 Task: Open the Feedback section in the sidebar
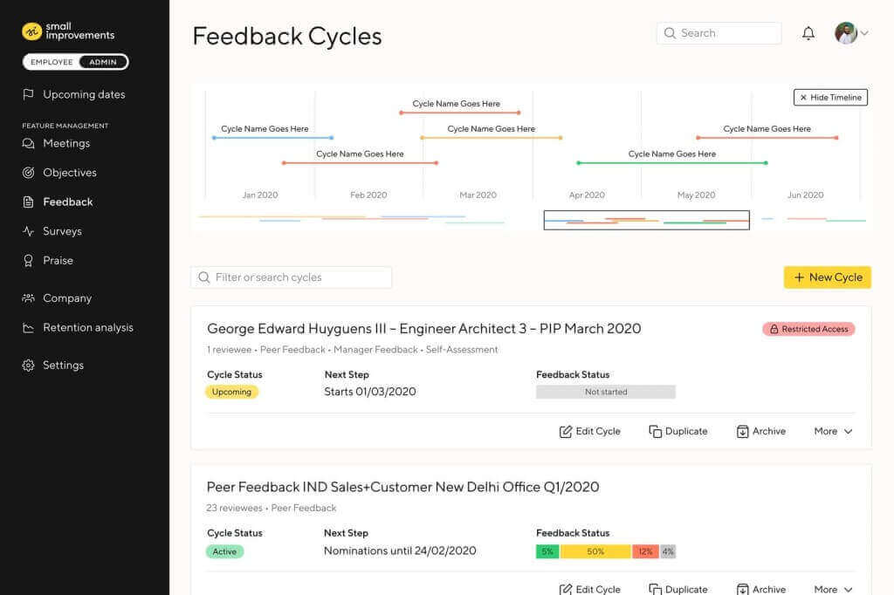click(x=66, y=202)
